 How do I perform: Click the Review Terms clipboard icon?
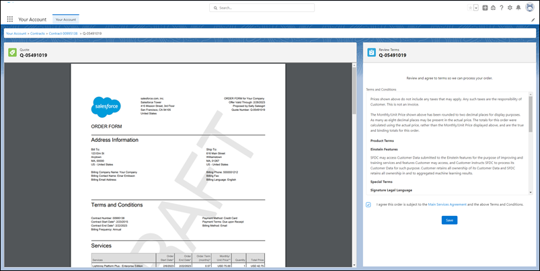(x=371, y=52)
